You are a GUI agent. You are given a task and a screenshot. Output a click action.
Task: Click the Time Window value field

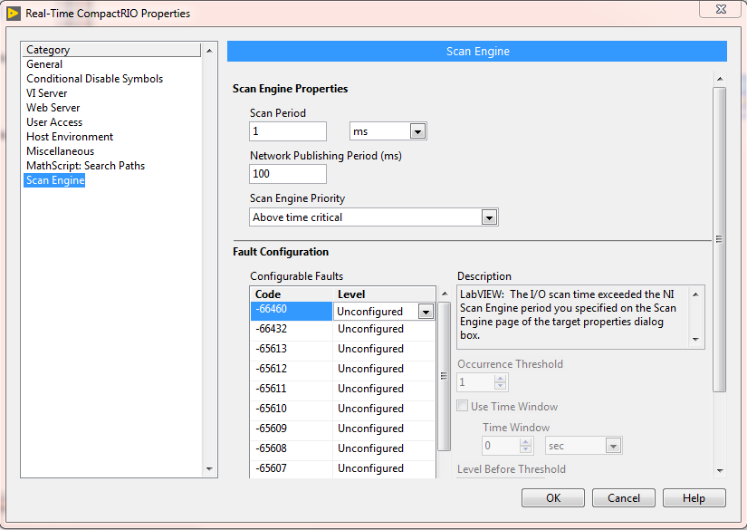tap(501, 446)
